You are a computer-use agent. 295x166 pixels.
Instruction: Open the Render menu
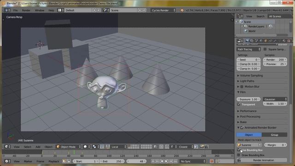pyautogui.click(x=26, y=10)
